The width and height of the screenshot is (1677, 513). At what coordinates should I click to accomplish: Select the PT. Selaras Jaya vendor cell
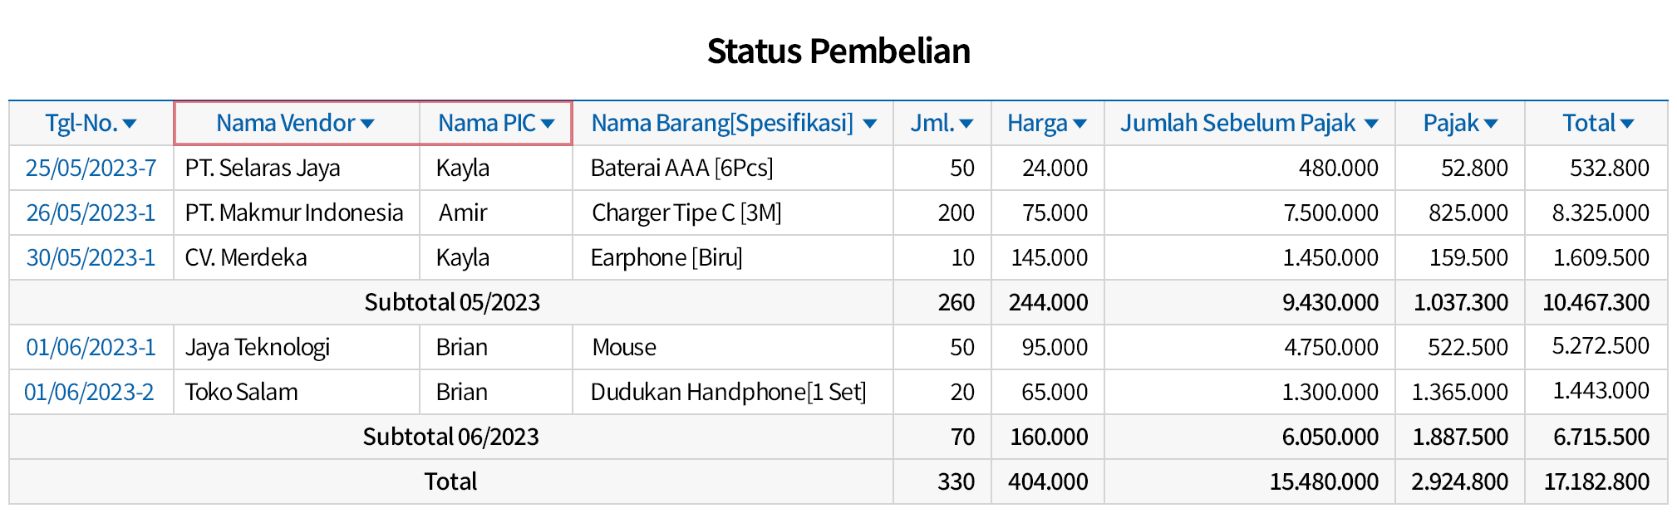263,169
